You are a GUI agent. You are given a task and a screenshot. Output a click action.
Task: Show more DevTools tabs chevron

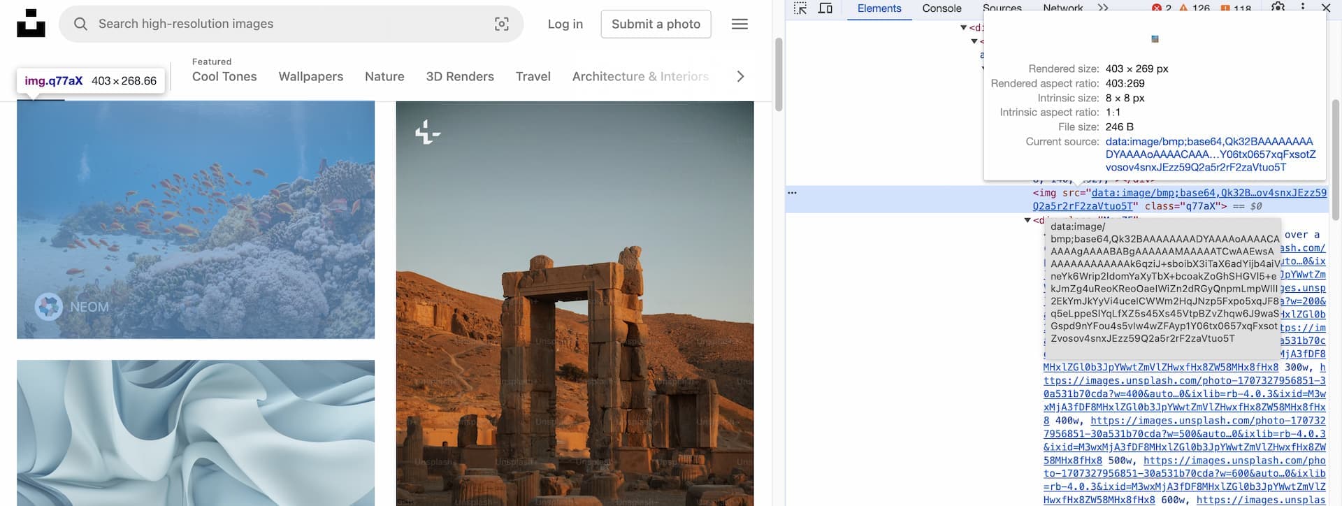pyautogui.click(x=1103, y=8)
